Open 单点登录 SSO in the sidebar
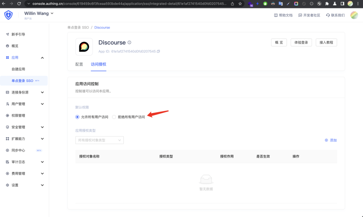The image size is (363, 217). [23, 81]
